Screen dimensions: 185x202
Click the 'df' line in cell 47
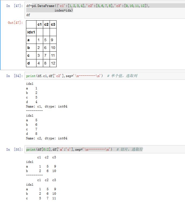pos(28,15)
